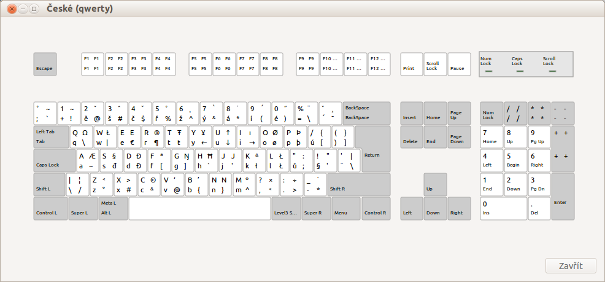
Task: Click the F5 function key
Action: pos(200,64)
